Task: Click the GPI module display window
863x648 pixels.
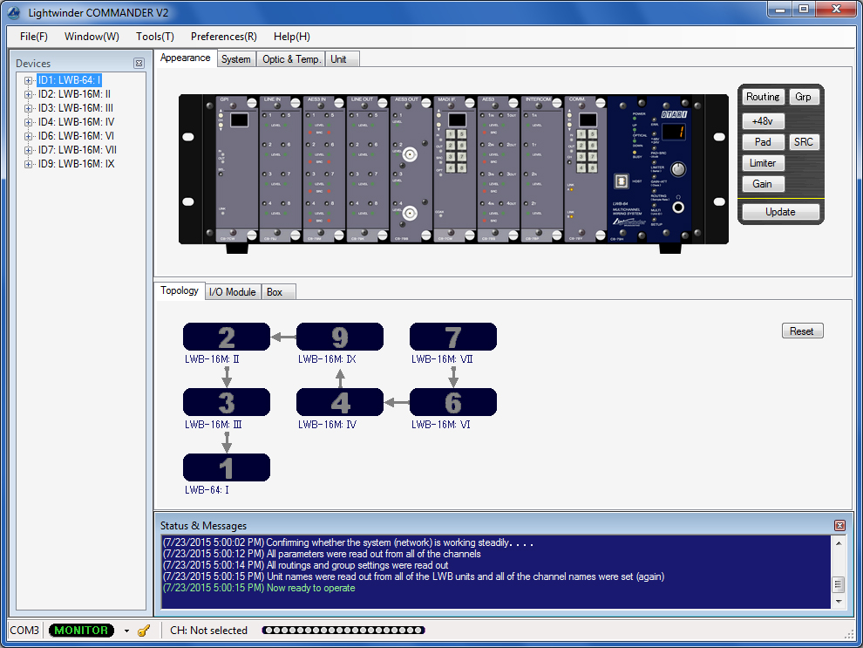Action: 239,119
